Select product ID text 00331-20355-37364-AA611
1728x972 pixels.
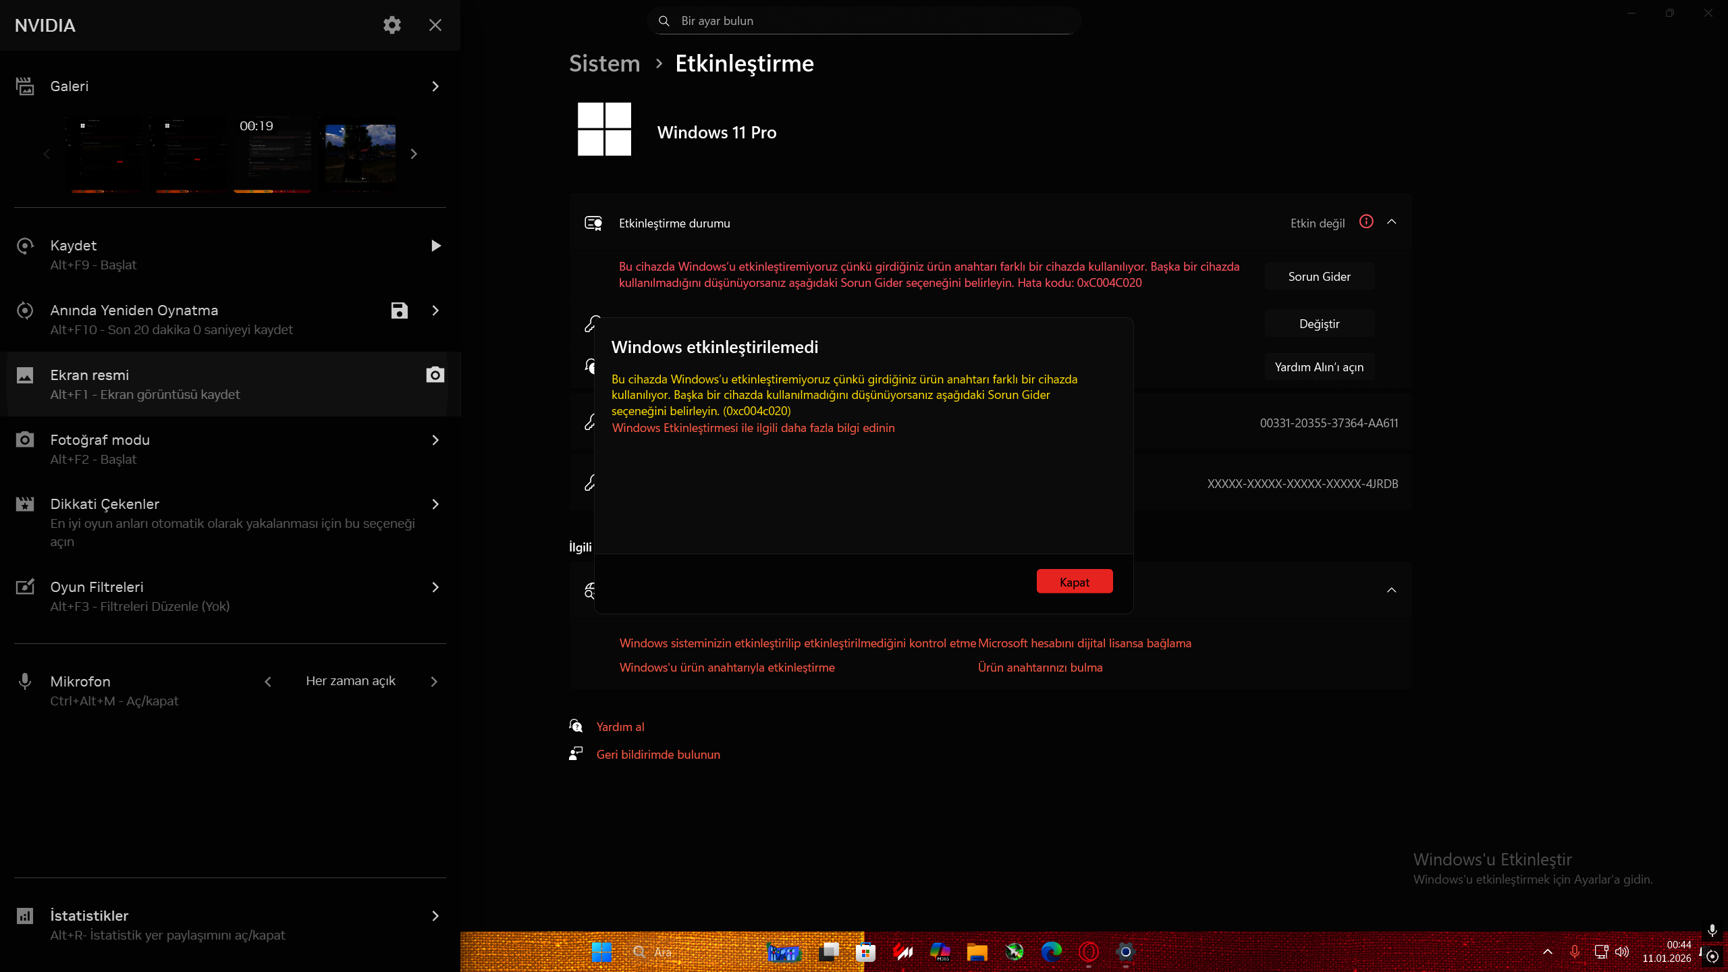1329,423
